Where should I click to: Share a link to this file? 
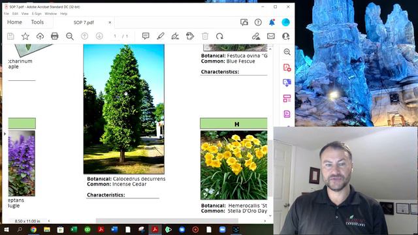coord(256,36)
